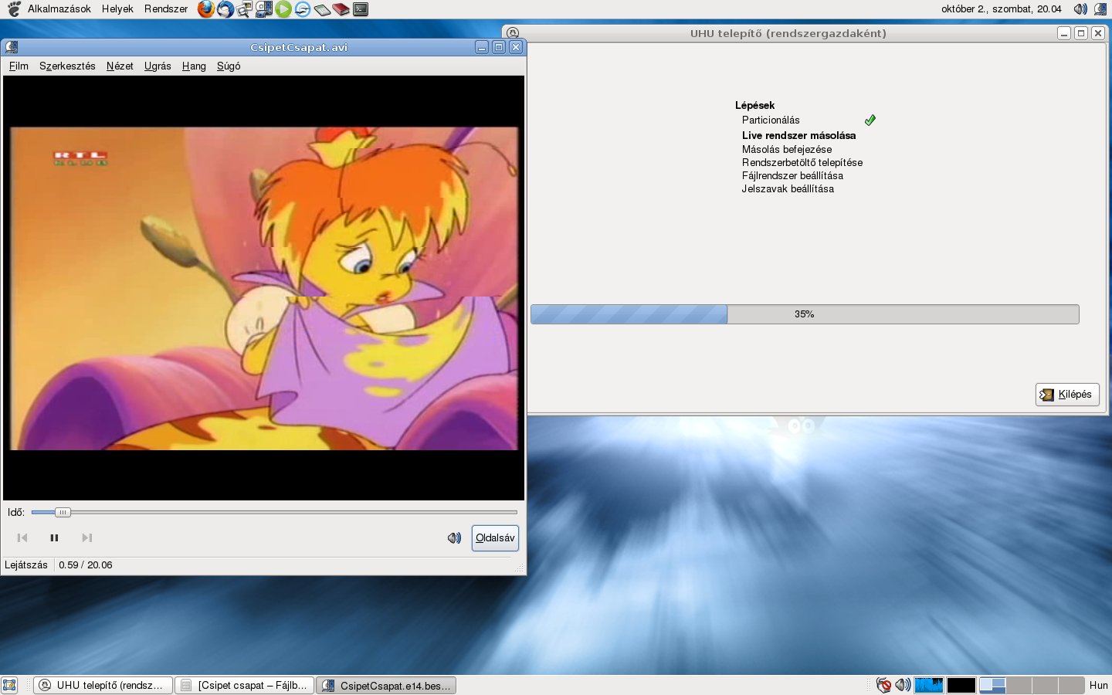Click the blocked-network tray icon
Screen dimensions: 1112x695
click(884, 685)
